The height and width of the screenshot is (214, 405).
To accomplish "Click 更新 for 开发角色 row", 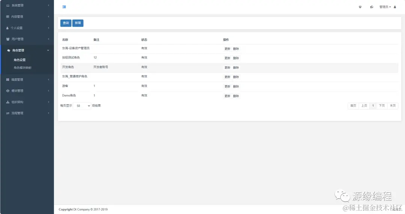I will pos(227,67).
